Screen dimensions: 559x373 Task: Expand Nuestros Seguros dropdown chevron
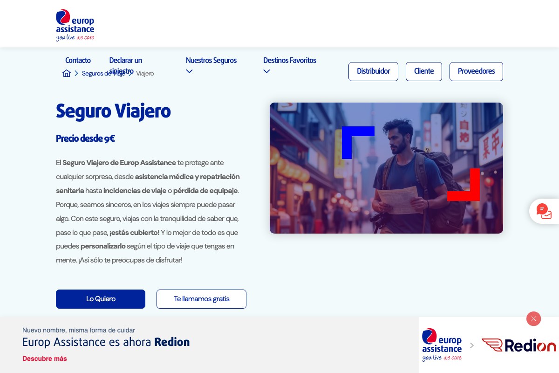tap(189, 71)
